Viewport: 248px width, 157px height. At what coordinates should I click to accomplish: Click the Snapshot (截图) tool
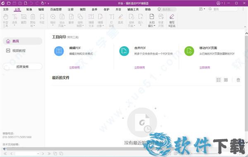(24, 19)
